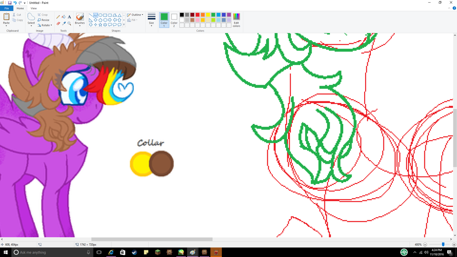Choose the Rounded rectangular callout shape
This screenshot has height=257, width=457.
[x=110, y=25]
